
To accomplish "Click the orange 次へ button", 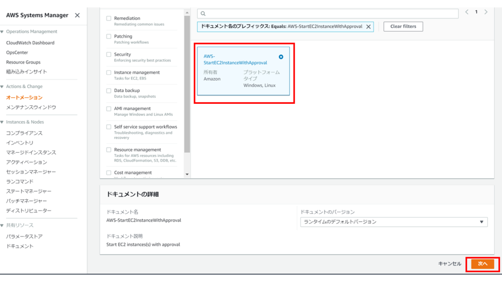I will (482, 264).
